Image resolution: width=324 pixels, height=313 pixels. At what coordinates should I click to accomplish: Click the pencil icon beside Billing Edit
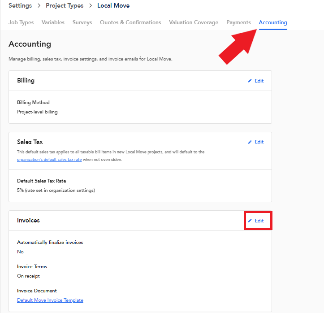(250, 81)
